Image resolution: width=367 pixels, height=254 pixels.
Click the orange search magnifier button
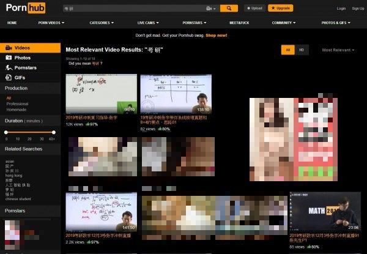pos(229,9)
